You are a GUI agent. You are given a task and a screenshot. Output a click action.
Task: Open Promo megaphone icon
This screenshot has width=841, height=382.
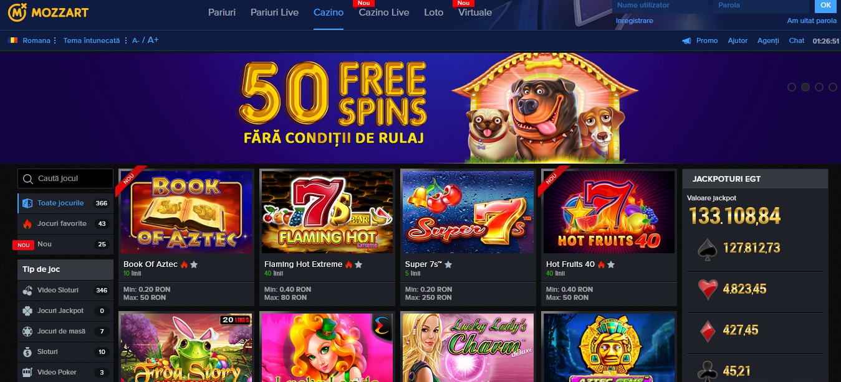(x=687, y=40)
